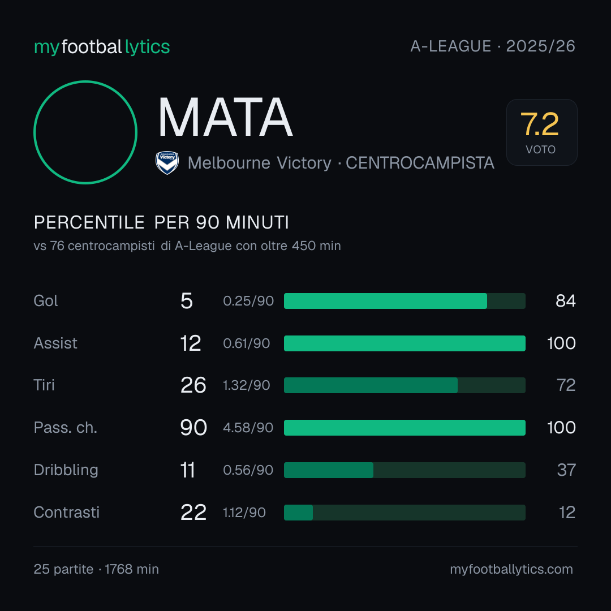Click the Melbourne Victory club crest
The height and width of the screenshot is (611, 611).
point(167,163)
